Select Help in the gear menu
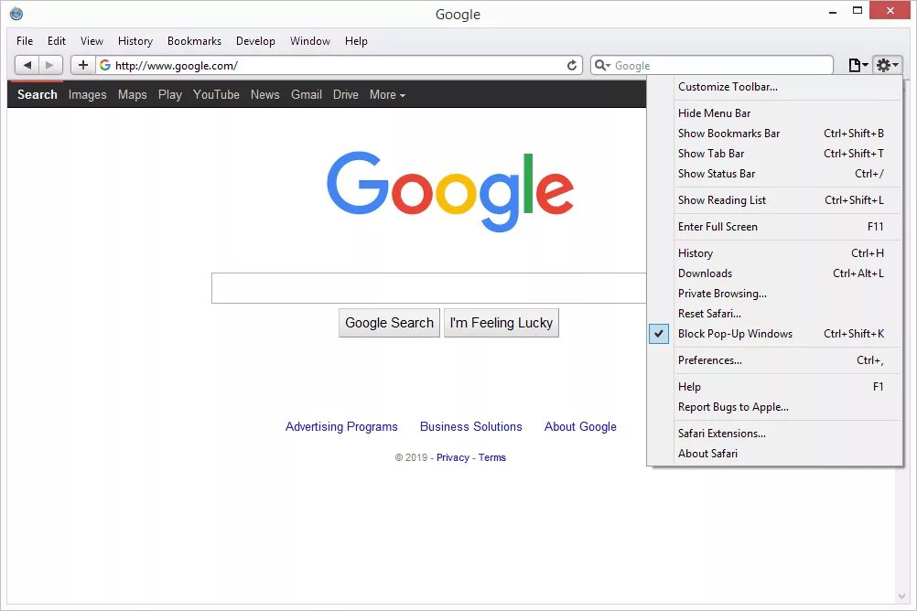917x611 pixels. pos(775,387)
